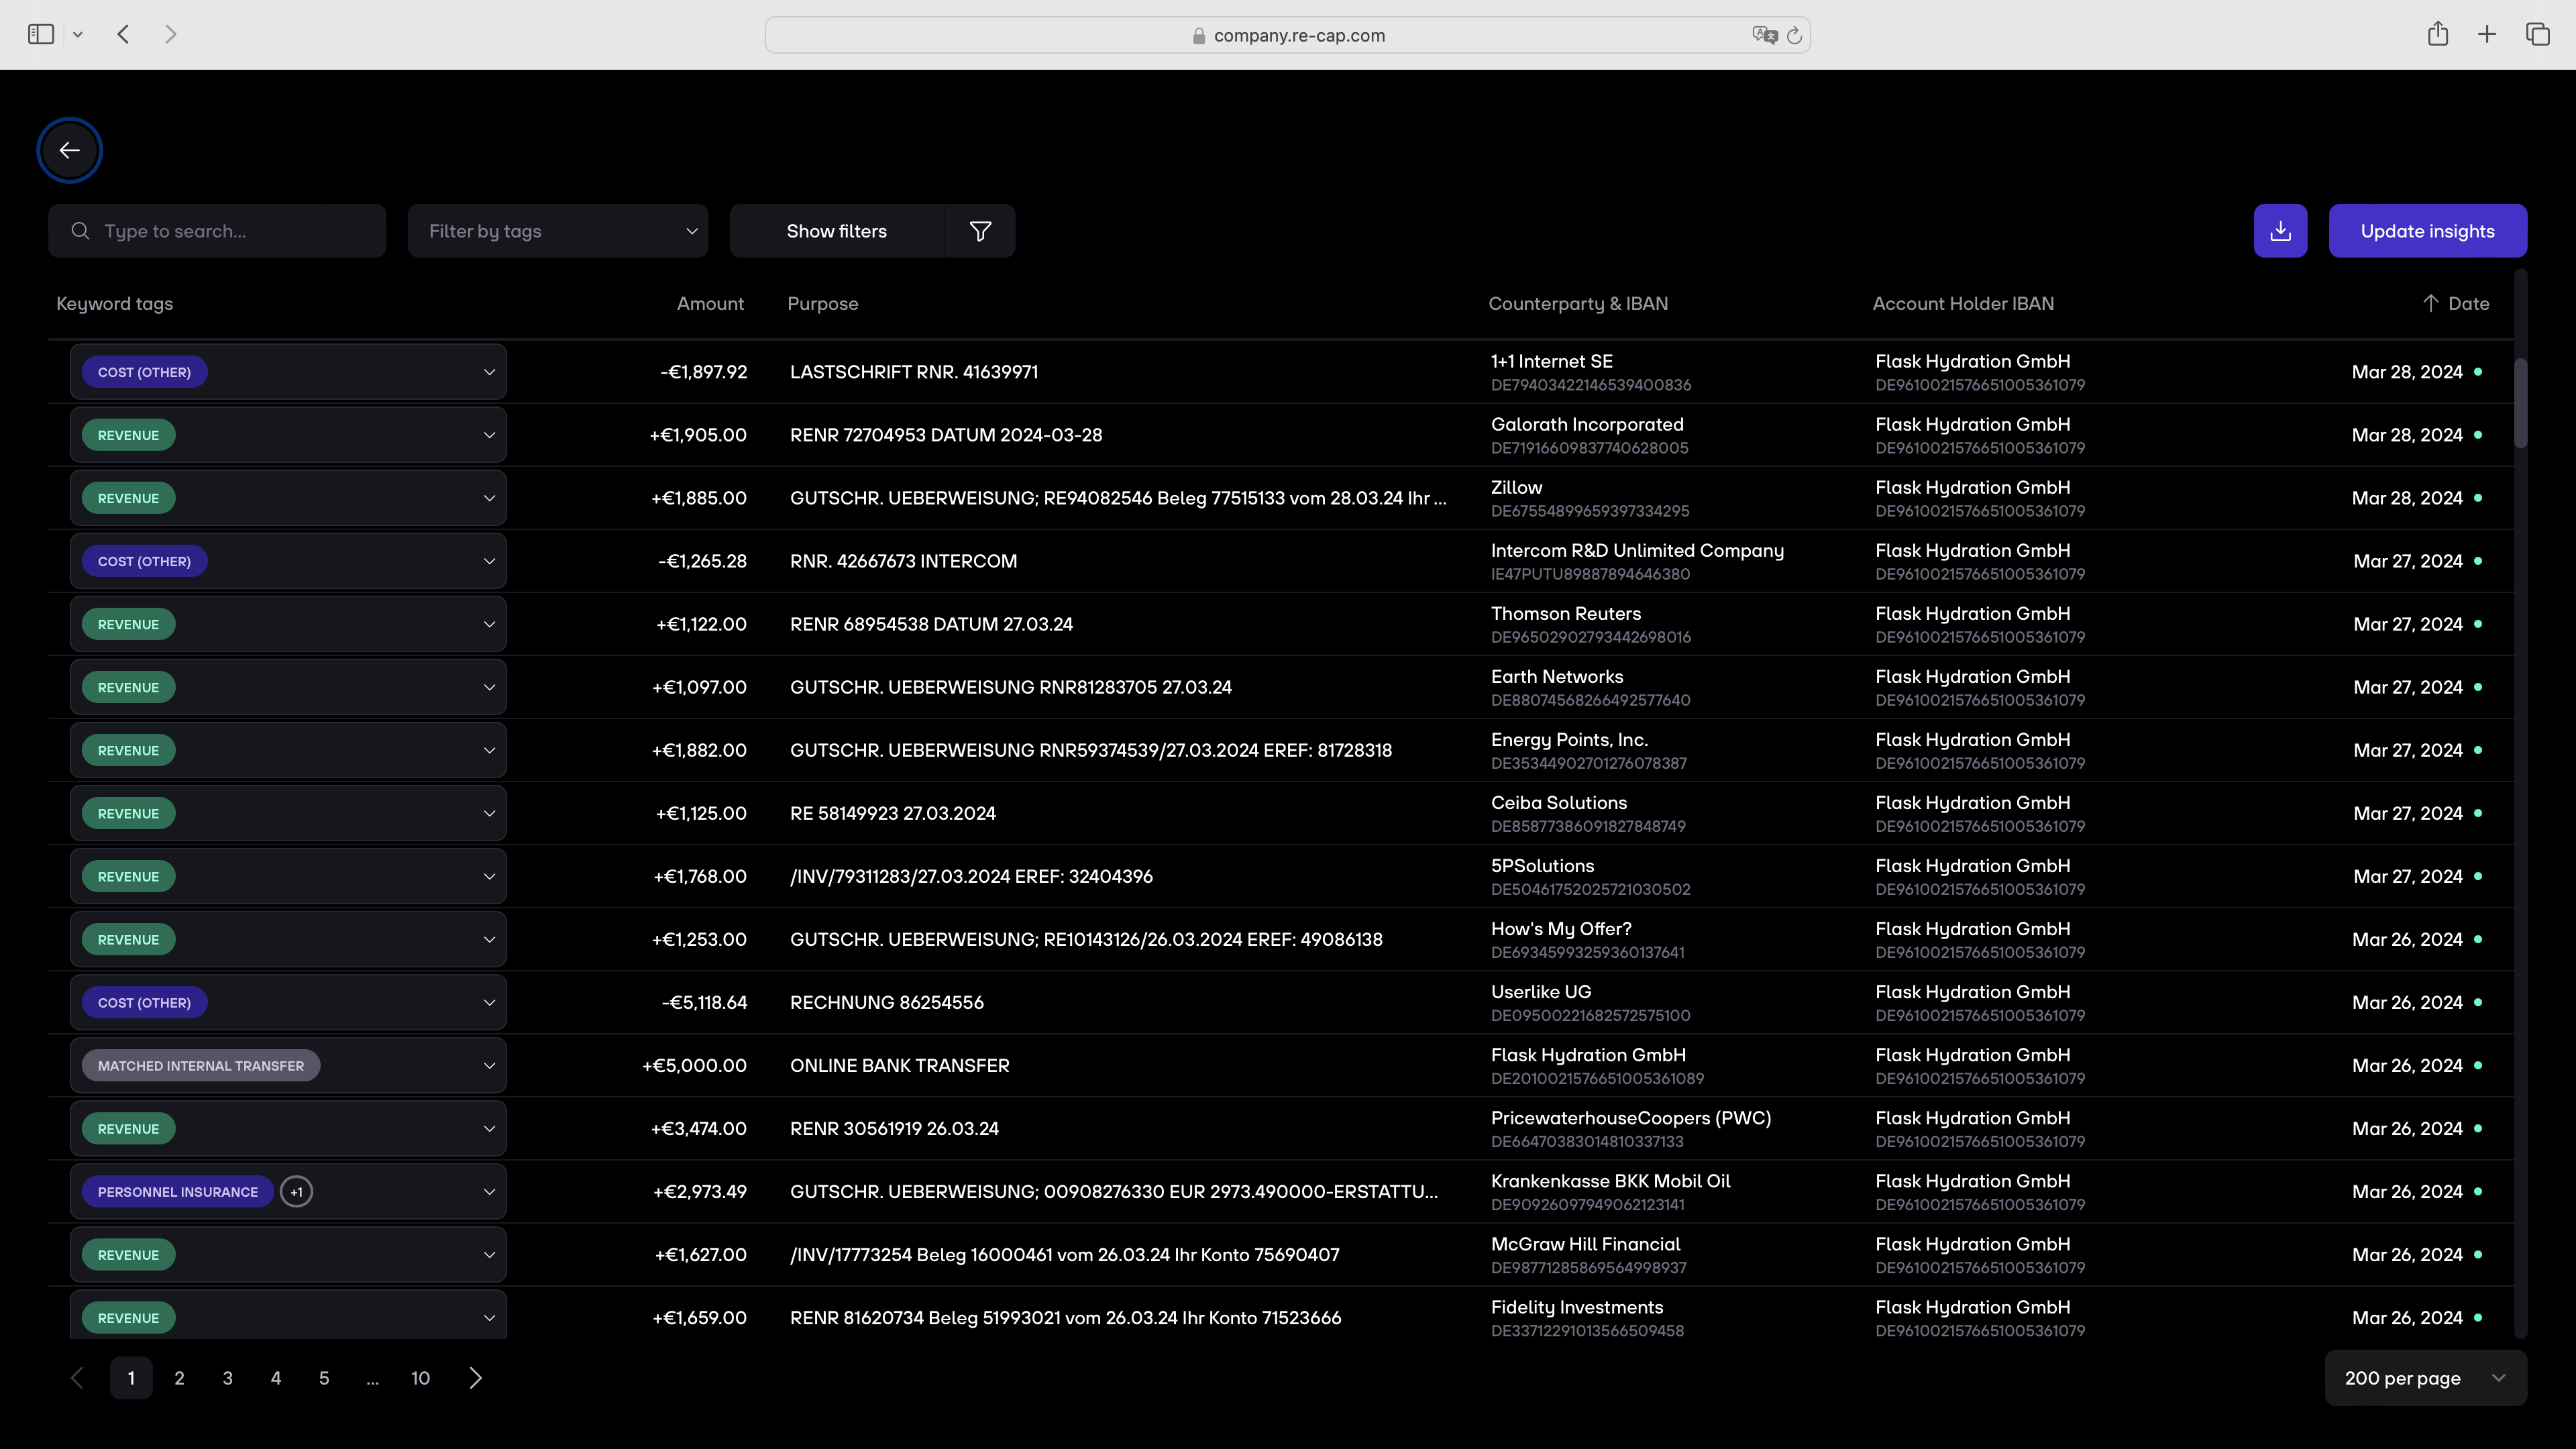The image size is (2576, 1449).
Task: Expand tag dropdown for Galorath Incorporated row
Action: pyautogui.click(x=489, y=435)
